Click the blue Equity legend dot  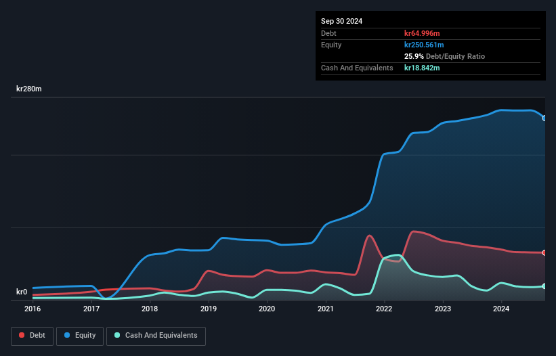click(67, 335)
